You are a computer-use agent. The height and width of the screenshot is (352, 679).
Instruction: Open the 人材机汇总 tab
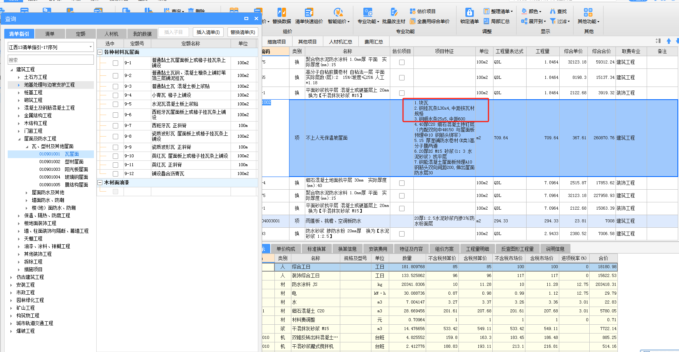pos(340,42)
